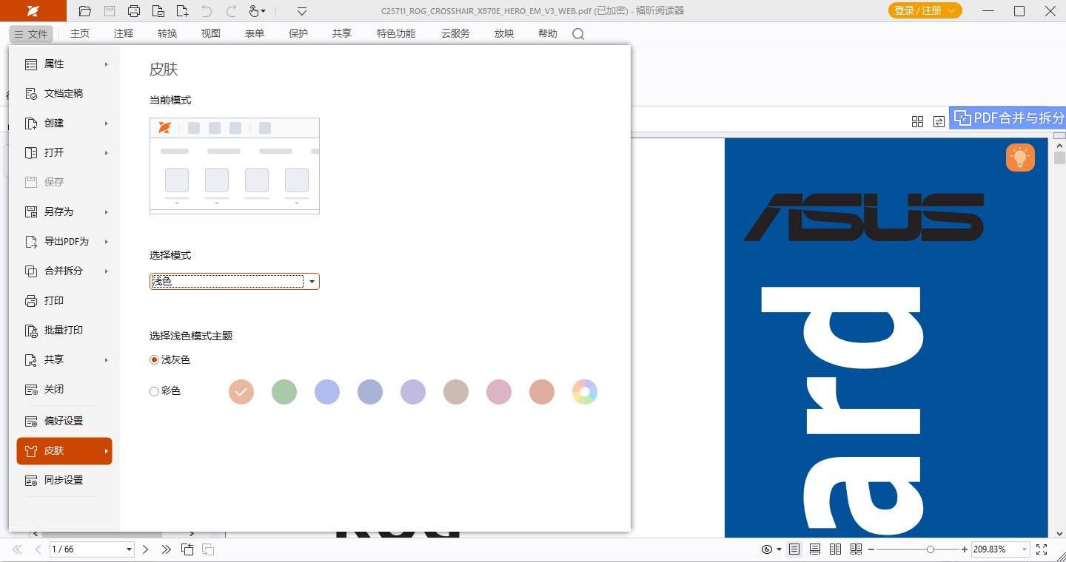Click 批量打印 in the file menu

point(64,331)
